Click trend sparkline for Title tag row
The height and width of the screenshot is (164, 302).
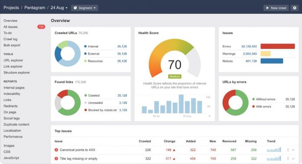(274, 158)
